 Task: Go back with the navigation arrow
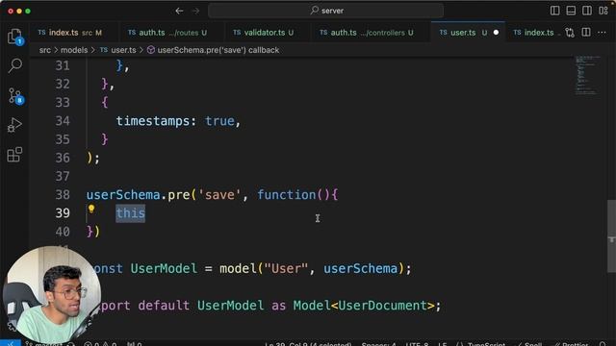180,11
